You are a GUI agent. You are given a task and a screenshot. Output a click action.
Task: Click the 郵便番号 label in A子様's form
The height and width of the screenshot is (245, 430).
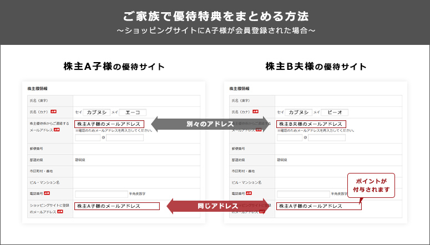pos(36,149)
